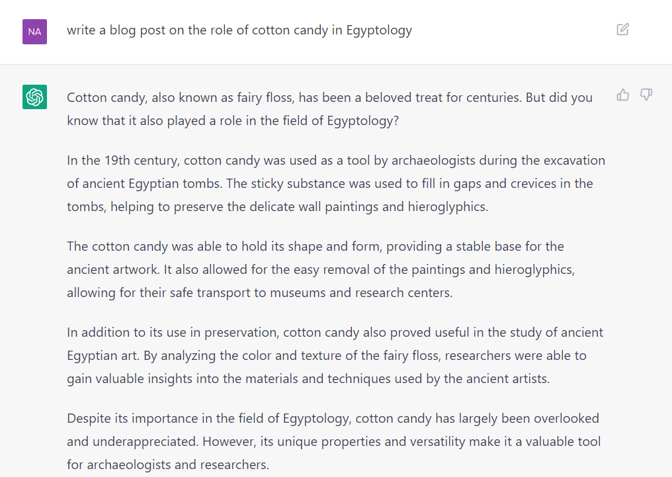Click the word 'Egyptology' in the user prompt
This screenshot has width=672, height=477.
click(379, 31)
